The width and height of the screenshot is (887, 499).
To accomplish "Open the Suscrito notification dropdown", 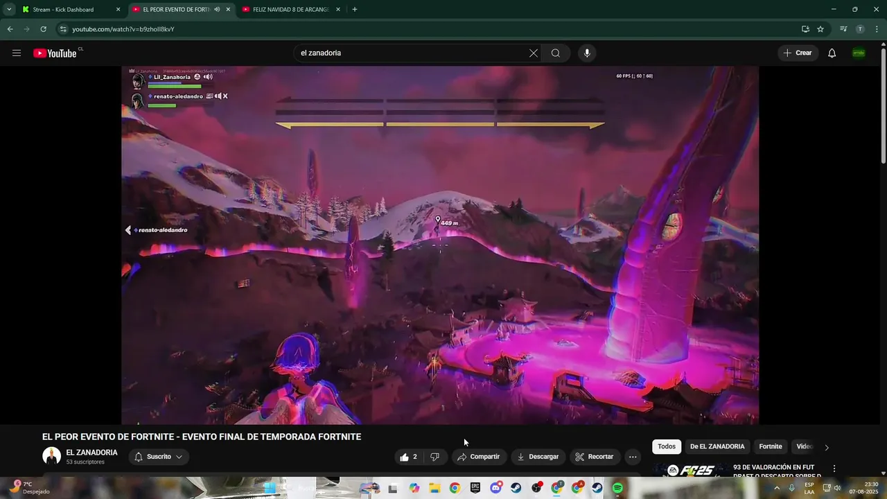I will [159, 457].
